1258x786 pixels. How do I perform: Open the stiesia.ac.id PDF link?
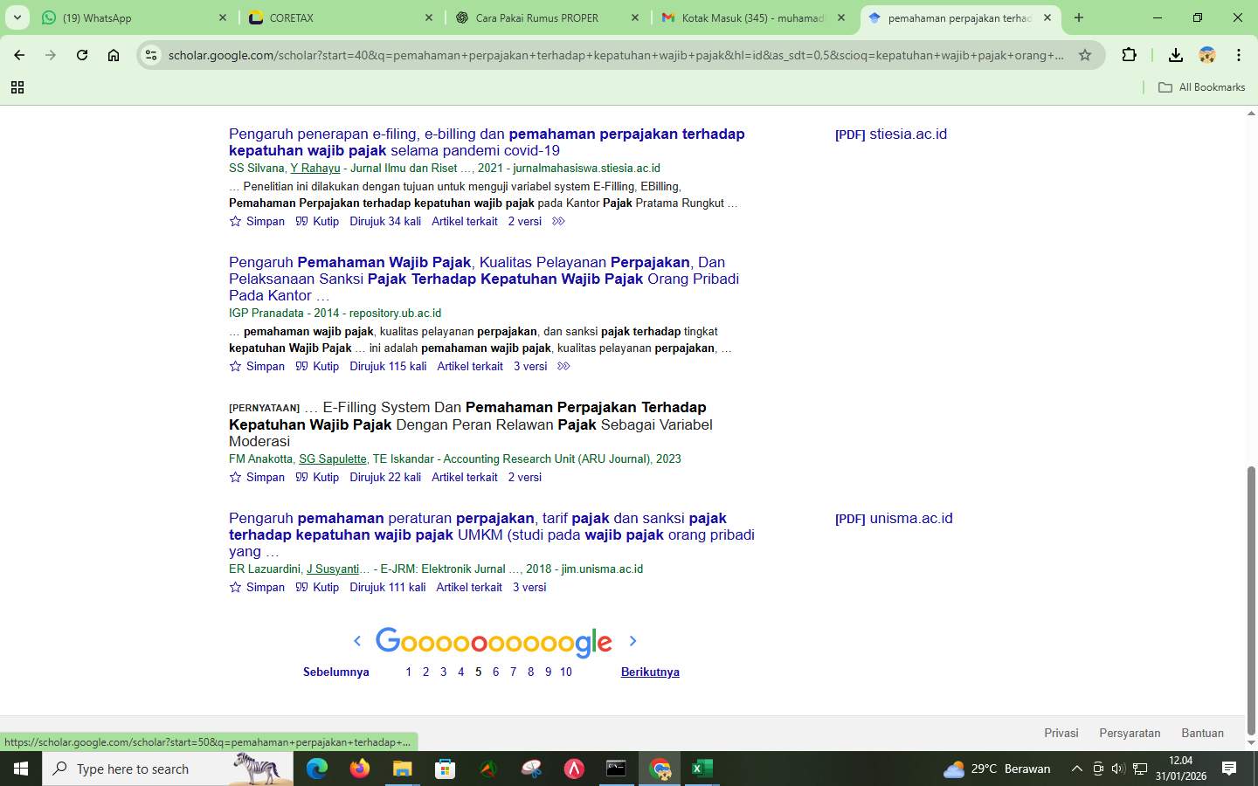point(891,134)
